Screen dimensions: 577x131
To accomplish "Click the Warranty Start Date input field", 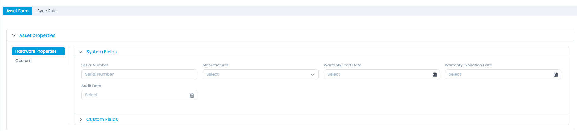I will (377, 74).
